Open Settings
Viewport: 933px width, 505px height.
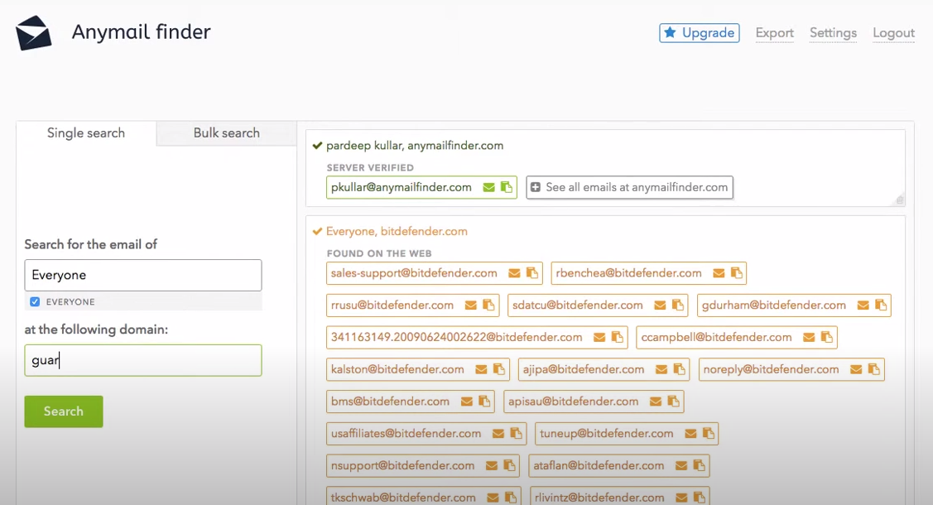click(x=832, y=33)
